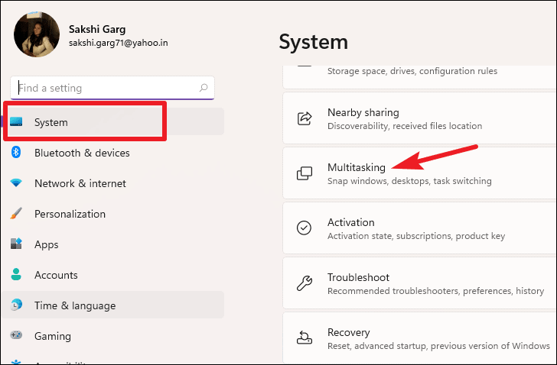This screenshot has height=365, width=557.
Task: Click the Personalization paintbrush icon
Action: tap(16, 213)
